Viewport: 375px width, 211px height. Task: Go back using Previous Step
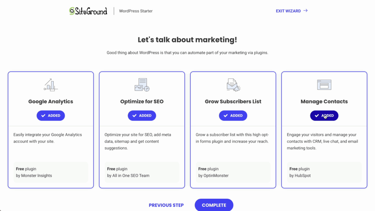point(166,205)
